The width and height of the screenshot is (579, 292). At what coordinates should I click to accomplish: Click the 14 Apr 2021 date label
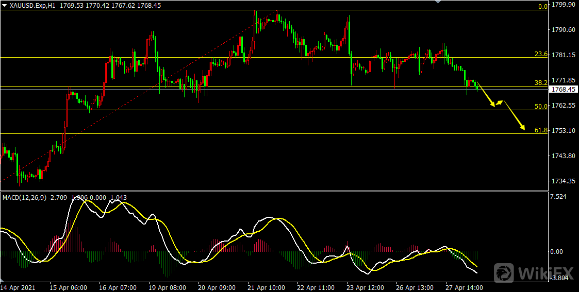18,287
